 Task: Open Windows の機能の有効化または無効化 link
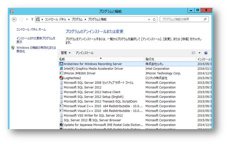pos(36,50)
